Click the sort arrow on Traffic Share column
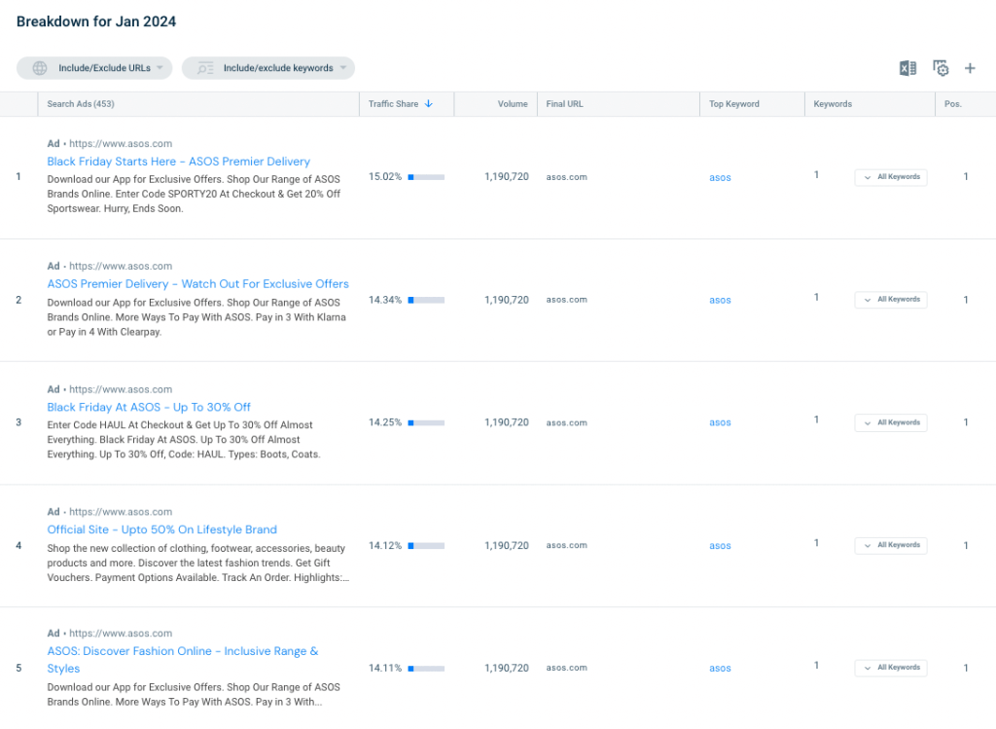 click(429, 103)
